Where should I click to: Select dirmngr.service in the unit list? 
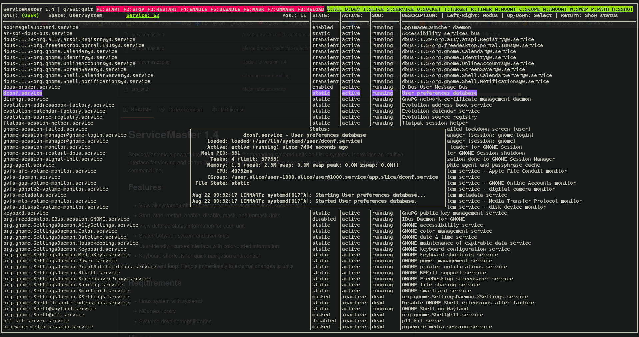pyautogui.click(x=26, y=99)
